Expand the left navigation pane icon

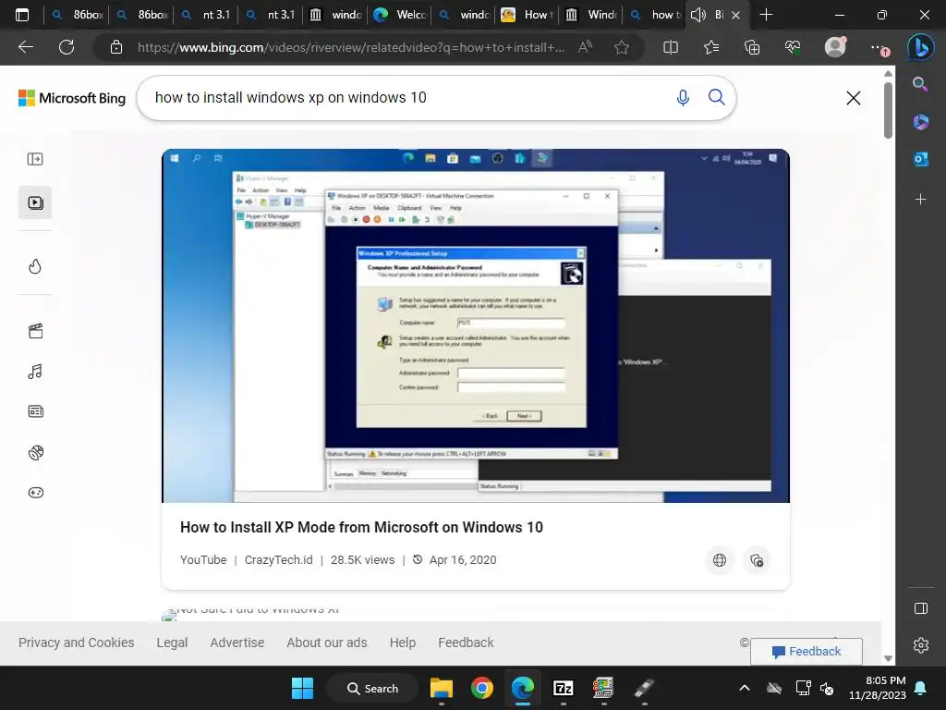coord(35,159)
